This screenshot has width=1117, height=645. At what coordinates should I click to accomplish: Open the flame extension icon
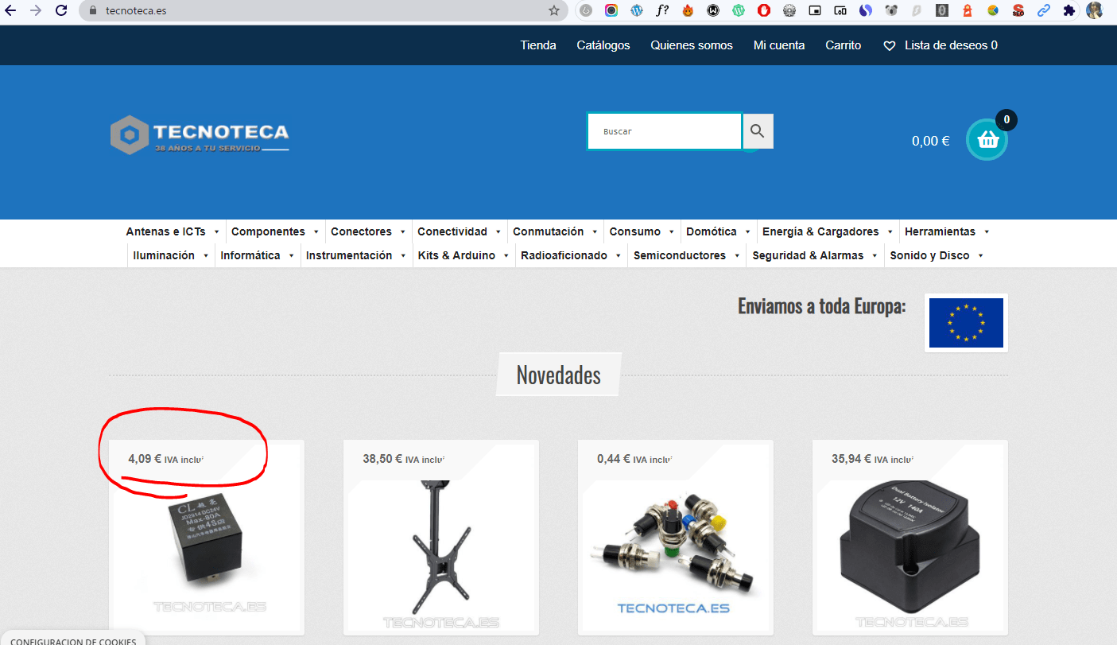click(688, 10)
